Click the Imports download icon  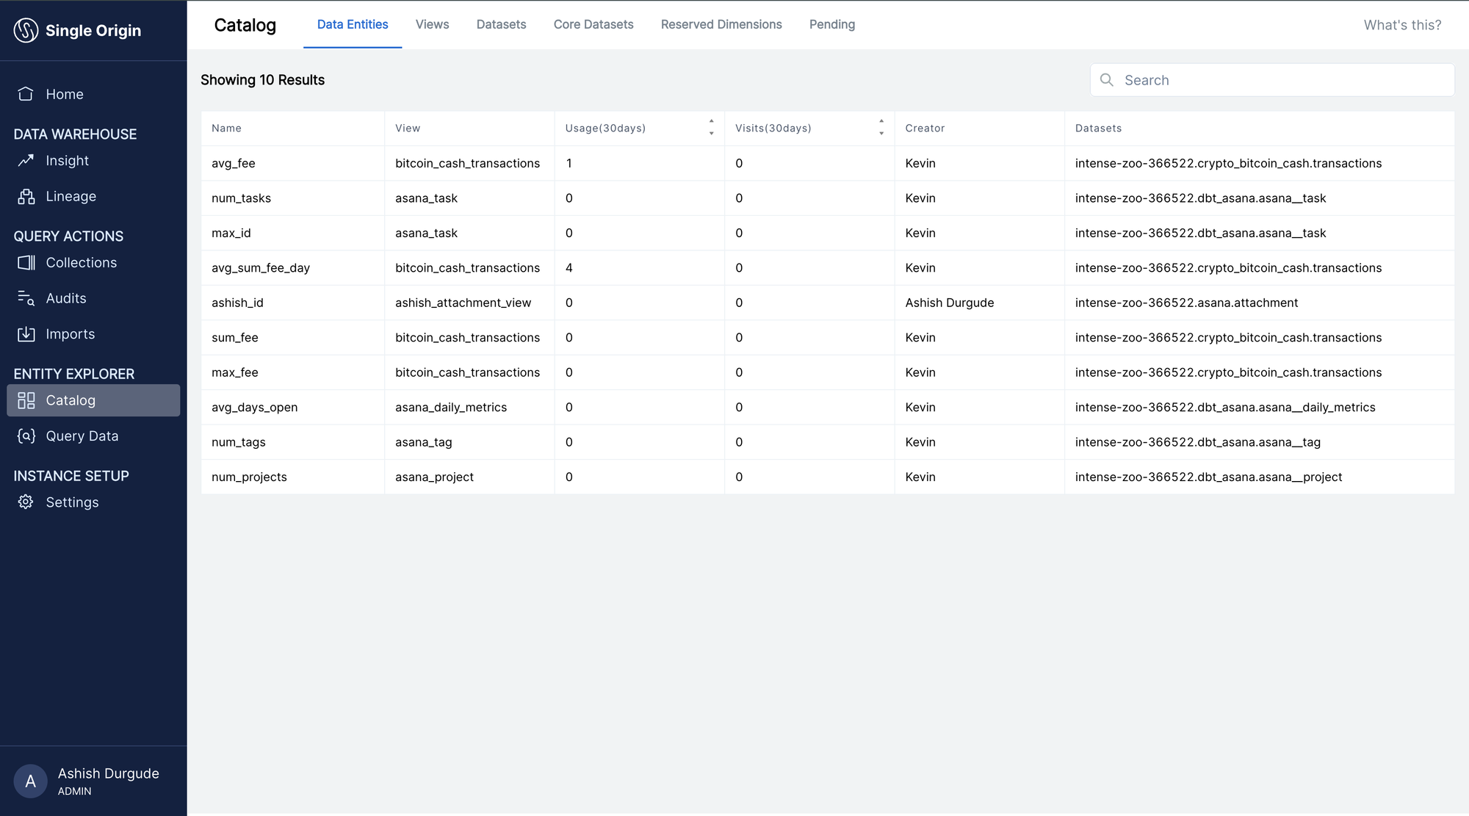coord(26,334)
